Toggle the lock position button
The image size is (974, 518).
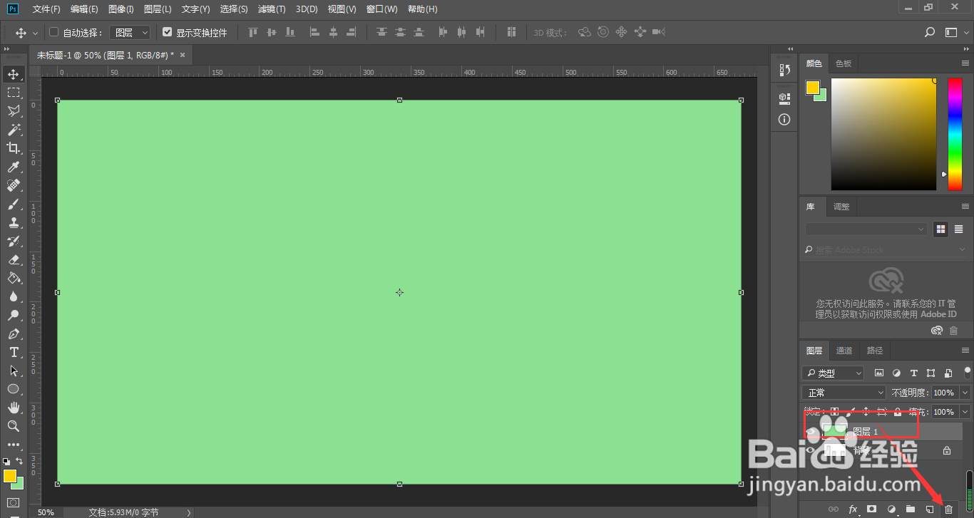point(866,412)
